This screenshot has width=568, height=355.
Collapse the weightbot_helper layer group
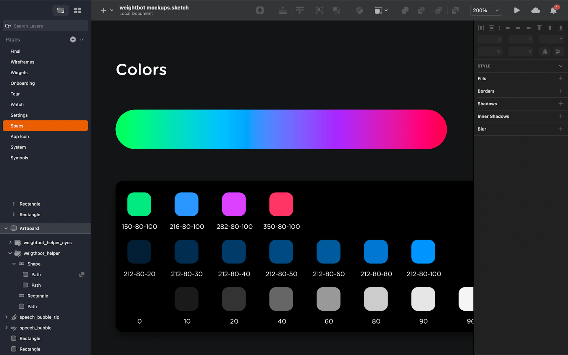pyautogui.click(x=10, y=253)
